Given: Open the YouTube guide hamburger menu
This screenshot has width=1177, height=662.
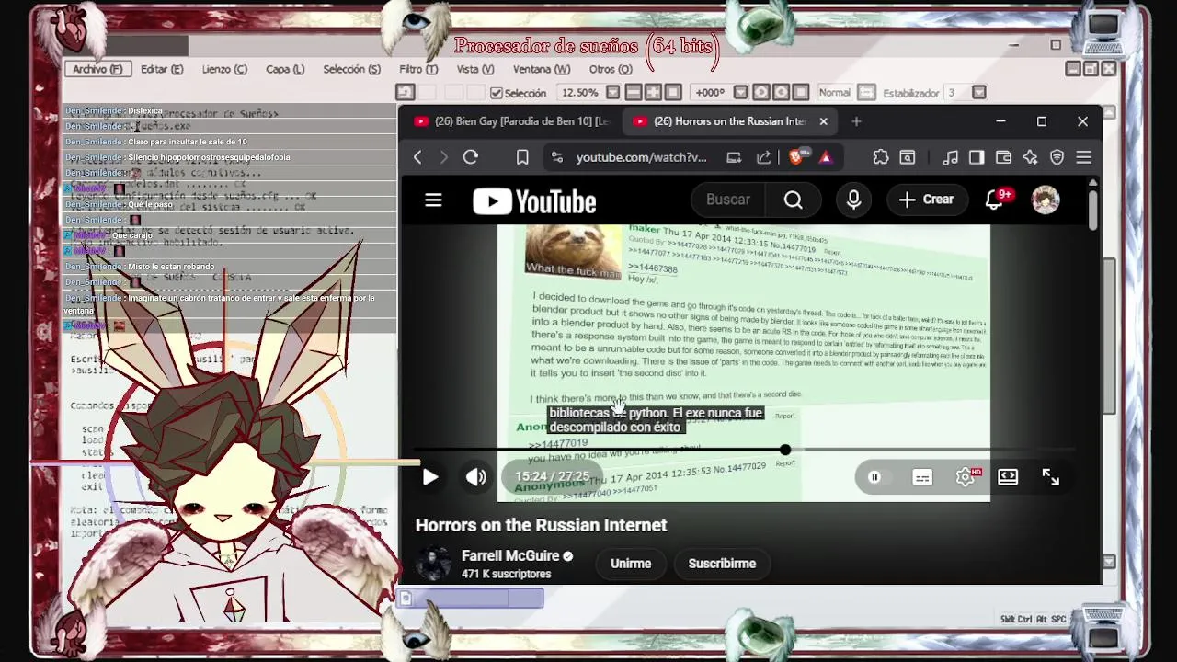Looking at the screenshot, I should click(x=433, y=200).
